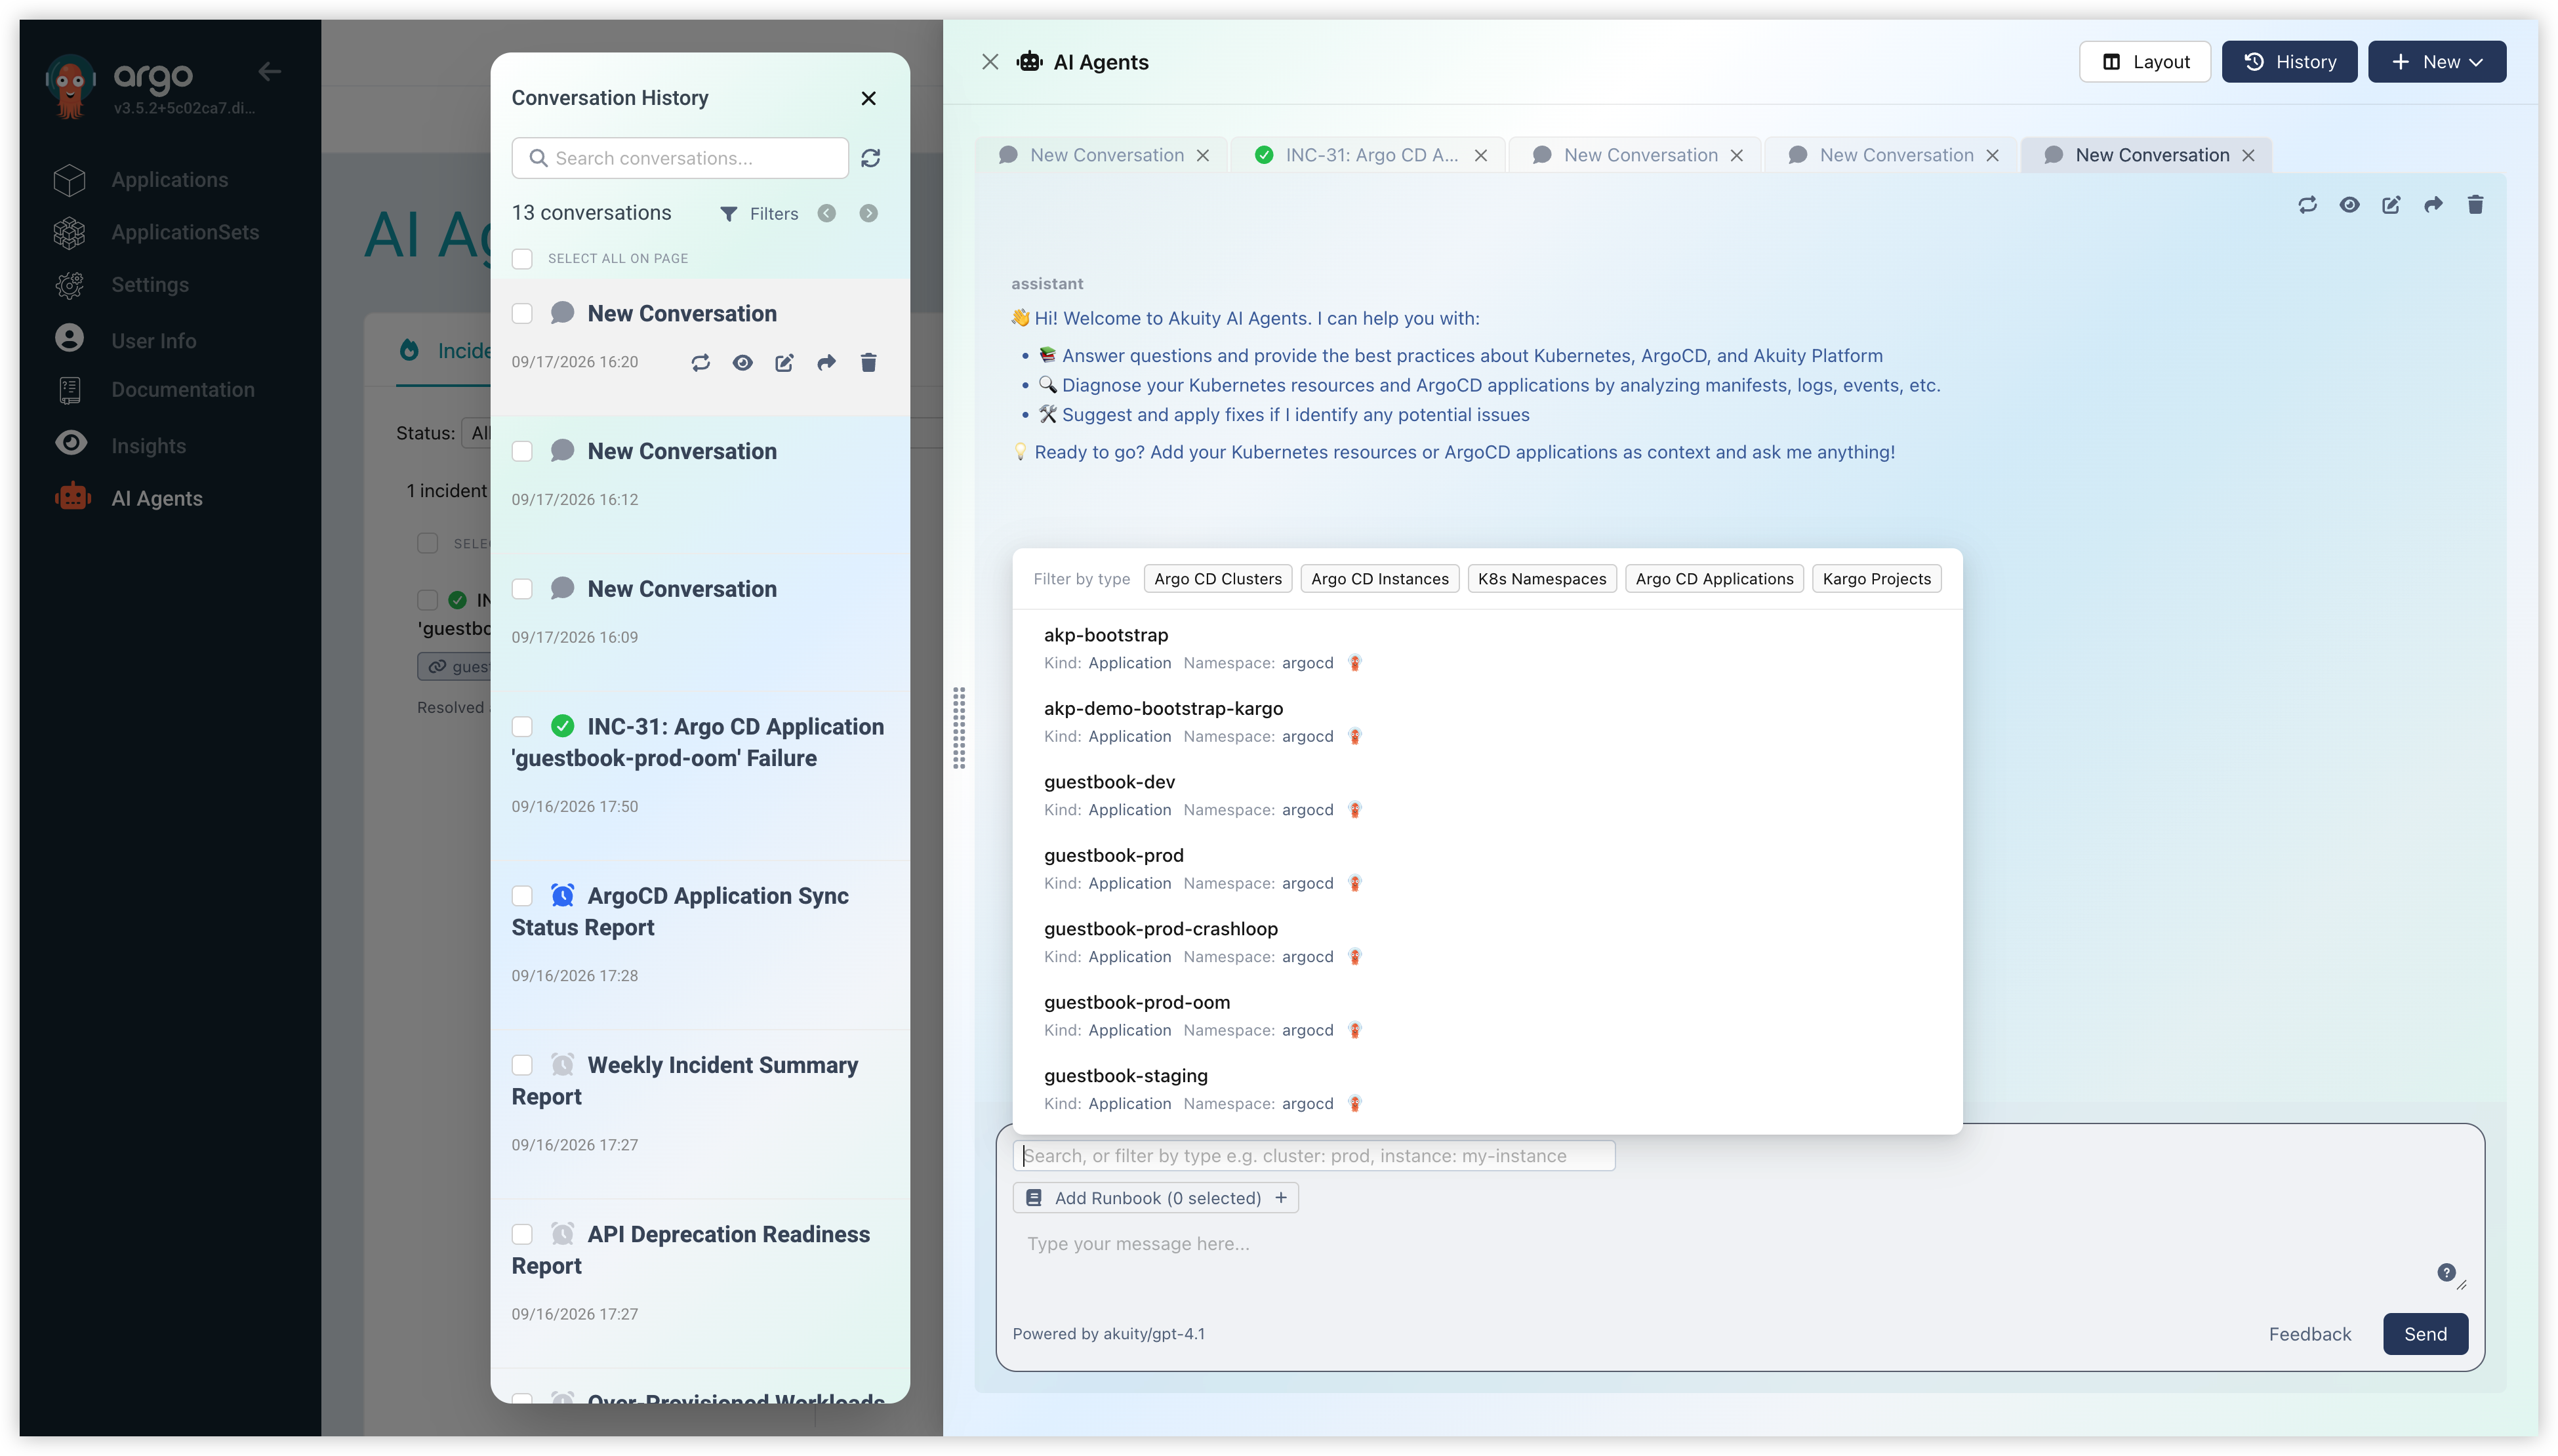The height and width of the screenshot is (1456, 2558).
Task: Send the chat message
Action: coord(2425,1334)
